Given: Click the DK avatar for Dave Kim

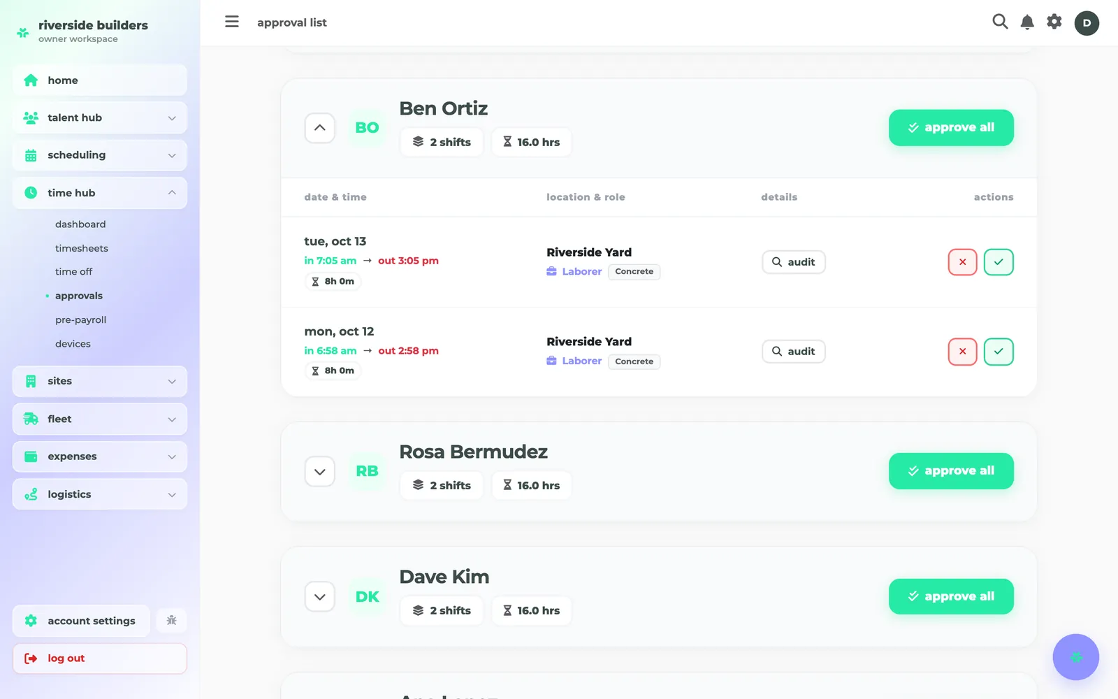Looking at the screenshot, I should pyautogui.click(x=367, y=597).
